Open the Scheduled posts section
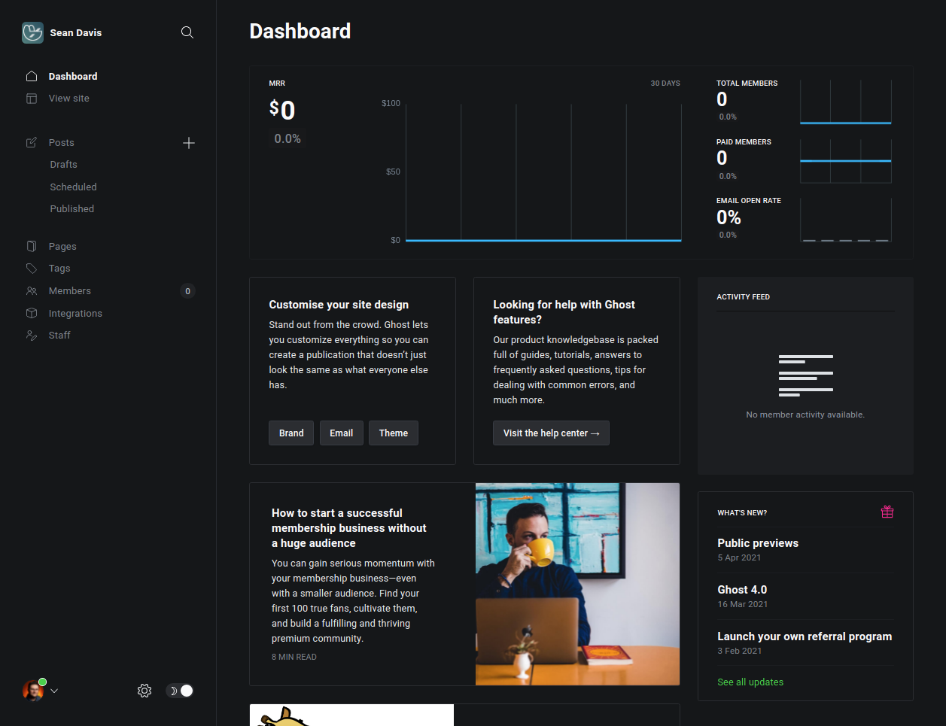This screenshot has width=946, height=726. point(73,187)
